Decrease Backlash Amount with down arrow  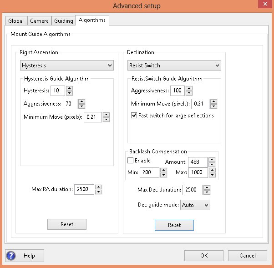click(x=212, y=164)
